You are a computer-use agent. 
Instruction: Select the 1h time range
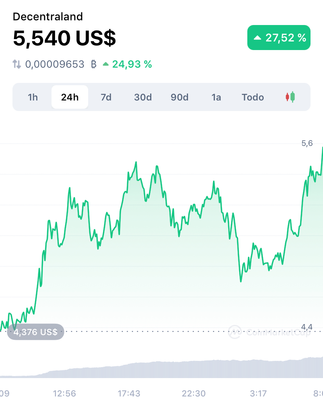click(x=33, y=97)
